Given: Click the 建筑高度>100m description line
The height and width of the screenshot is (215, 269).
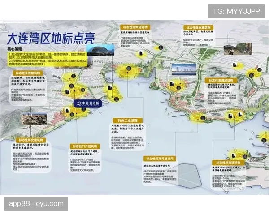Looking at the screenshot, I should (x=220, y=178).
